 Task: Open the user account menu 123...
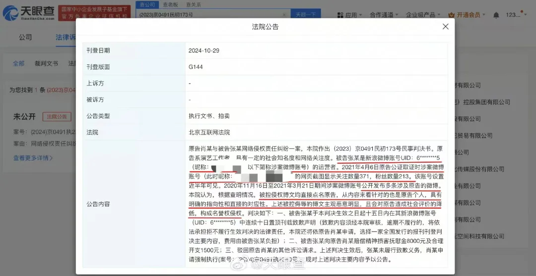coord(515,15)
